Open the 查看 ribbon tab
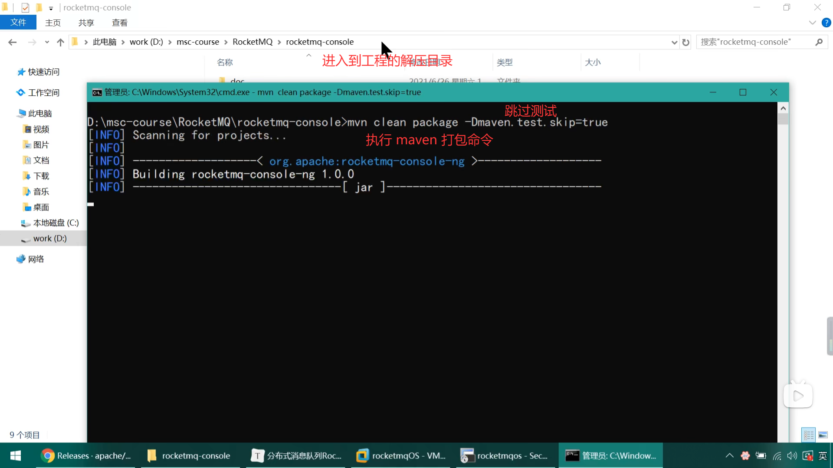This screenshot has width=833, height=468. tap(119, 23)
